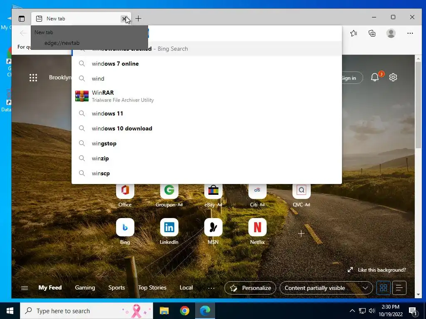Open the vertical tabs actions menu icon
Image resolution: width=426 pixels, height=319 pixels.
[x=22, y=18]
